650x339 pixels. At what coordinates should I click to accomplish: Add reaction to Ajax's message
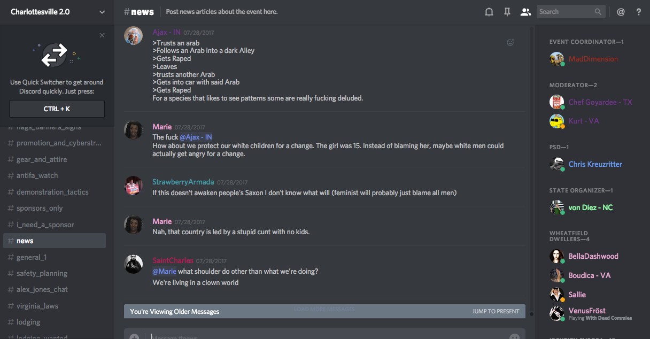pyautogui.click(x=510, y=42)
